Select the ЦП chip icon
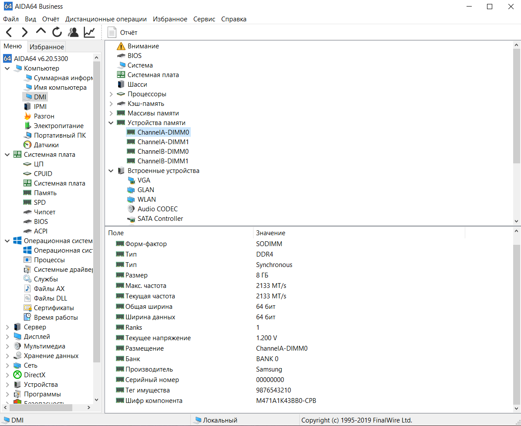The image size is (521, 426). pyautogui.click(x=27, y=164)
